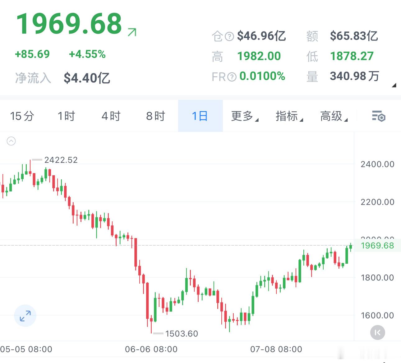
Task: Click volume value 340.98万
Action: point(355,76)
